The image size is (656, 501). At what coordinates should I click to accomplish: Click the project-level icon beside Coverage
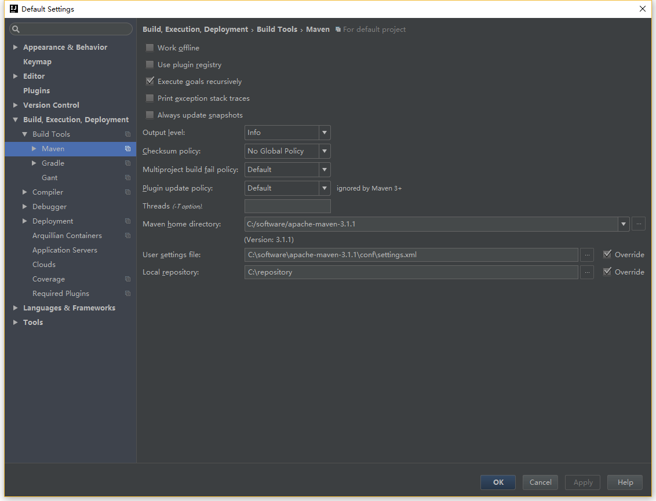click(x=127, y=279)
